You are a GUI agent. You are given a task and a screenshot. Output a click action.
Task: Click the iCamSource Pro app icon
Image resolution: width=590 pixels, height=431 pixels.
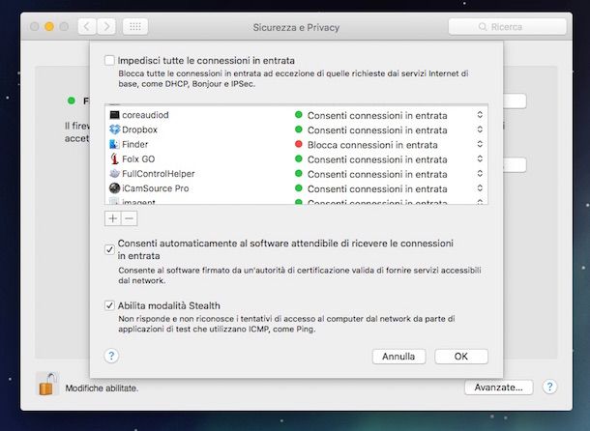pyautogui.click(x=114, y=188)
